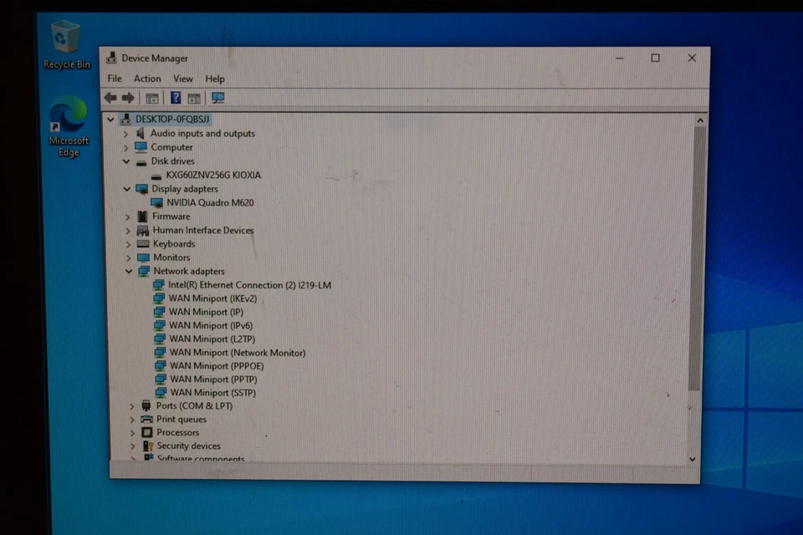
Task: Click the Security devices key icon
Action: tap(147, 446)
